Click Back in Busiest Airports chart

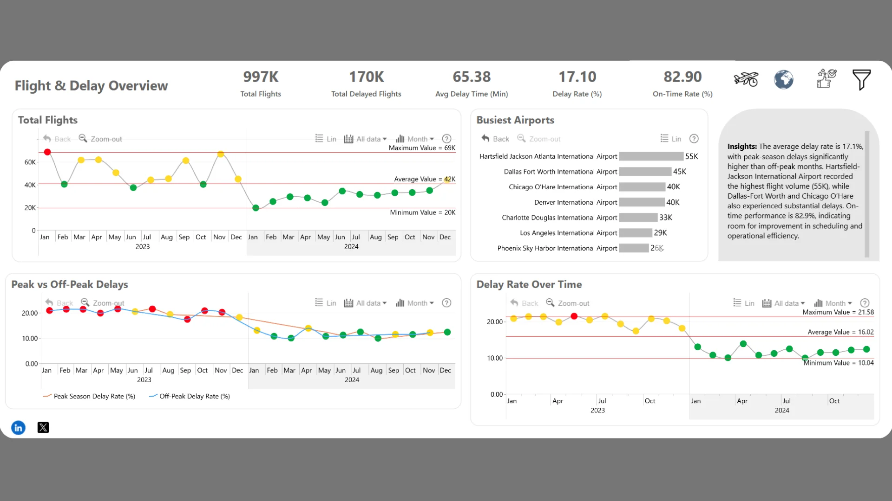pos(495,139)
